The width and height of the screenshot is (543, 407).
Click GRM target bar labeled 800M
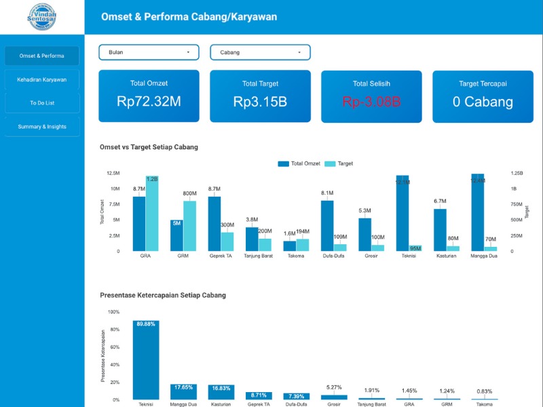[x=189, y=226]
